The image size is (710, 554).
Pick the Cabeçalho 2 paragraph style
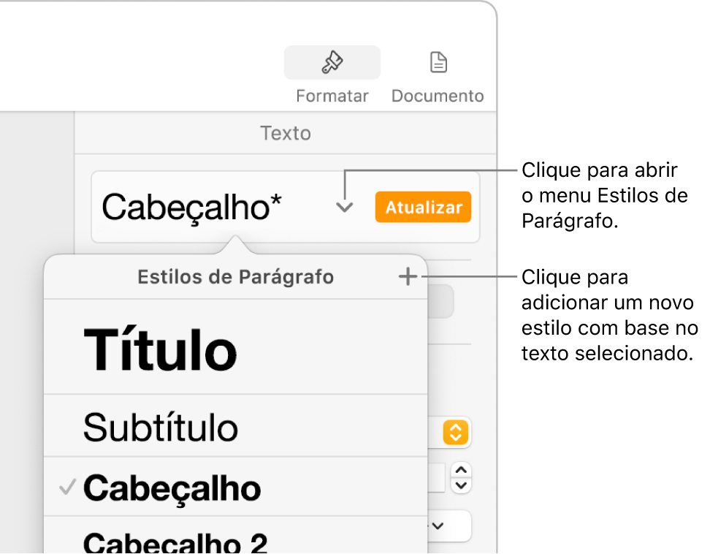point(235,536)
